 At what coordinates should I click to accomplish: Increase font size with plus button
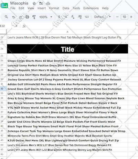pyautogui.click(x=131, y=17)
